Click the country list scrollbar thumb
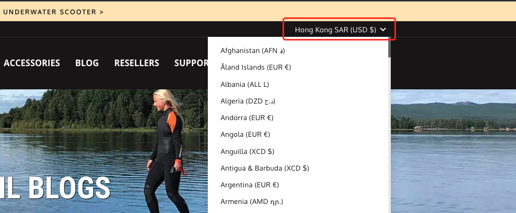 (389, 47)
